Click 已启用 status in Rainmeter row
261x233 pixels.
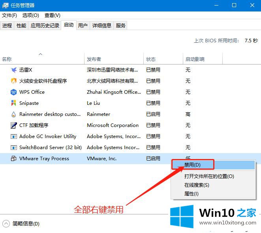(153, 114)
